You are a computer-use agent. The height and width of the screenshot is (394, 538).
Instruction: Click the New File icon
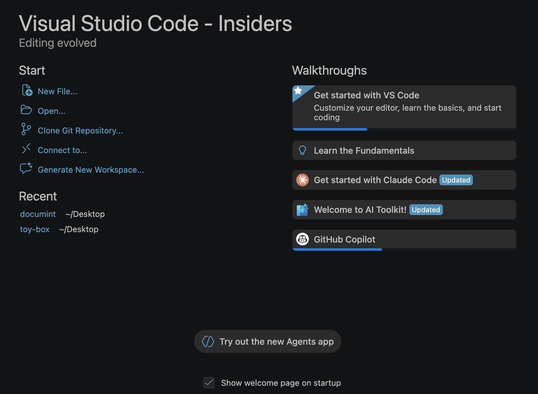pos(26,90)
